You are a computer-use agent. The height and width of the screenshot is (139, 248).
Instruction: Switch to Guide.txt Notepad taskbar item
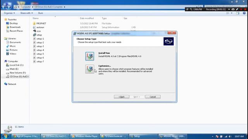(x=114, y=136)
